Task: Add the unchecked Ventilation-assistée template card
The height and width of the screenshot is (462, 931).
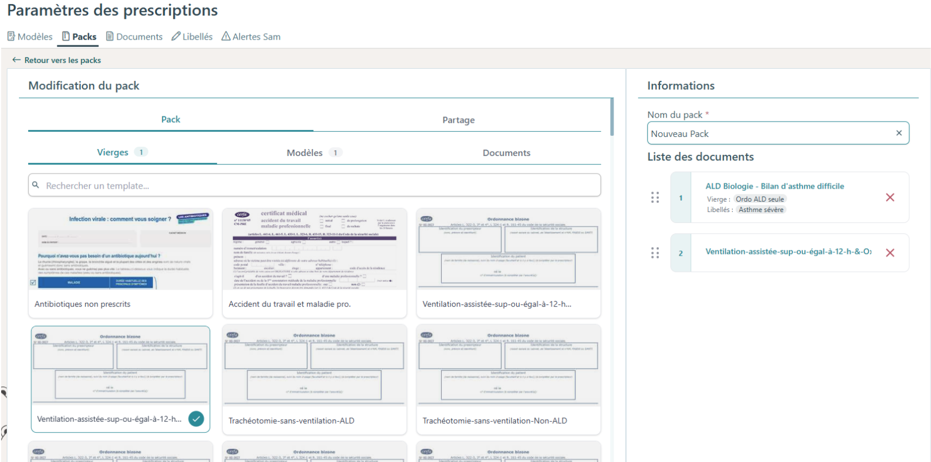Action: [509, 263]
